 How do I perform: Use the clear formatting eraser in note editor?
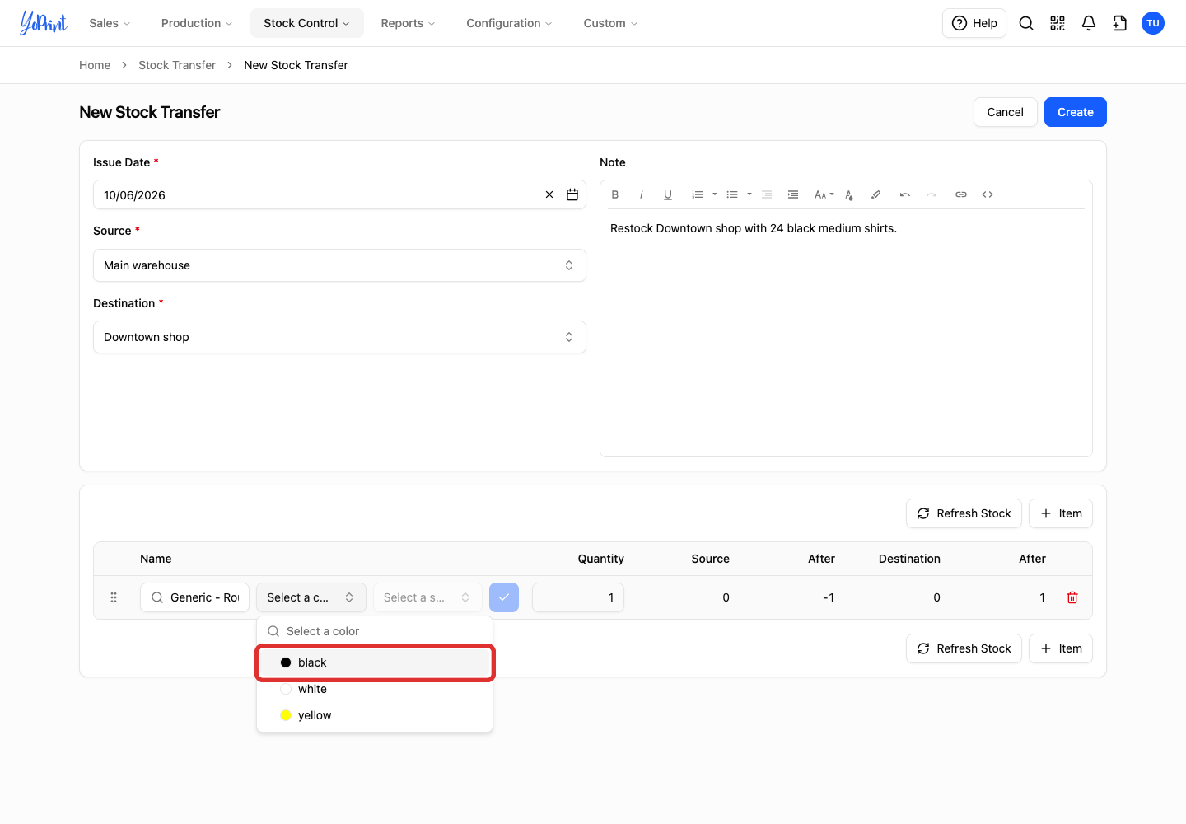(x=875, y=194)
